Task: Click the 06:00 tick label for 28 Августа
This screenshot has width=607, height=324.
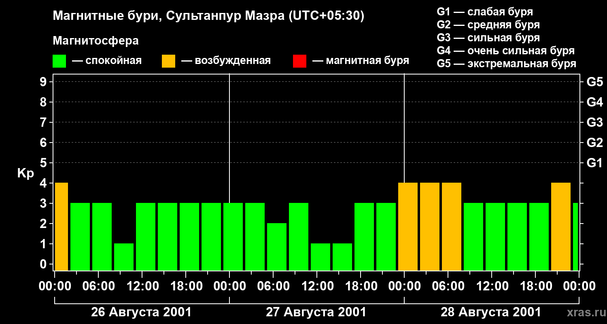Action: pos(448,286)
